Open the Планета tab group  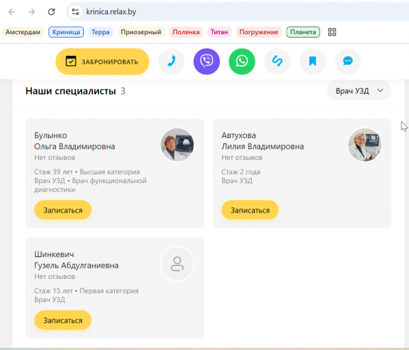[303, 32]
